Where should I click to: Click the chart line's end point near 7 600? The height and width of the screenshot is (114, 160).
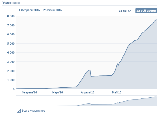point(157,19)
